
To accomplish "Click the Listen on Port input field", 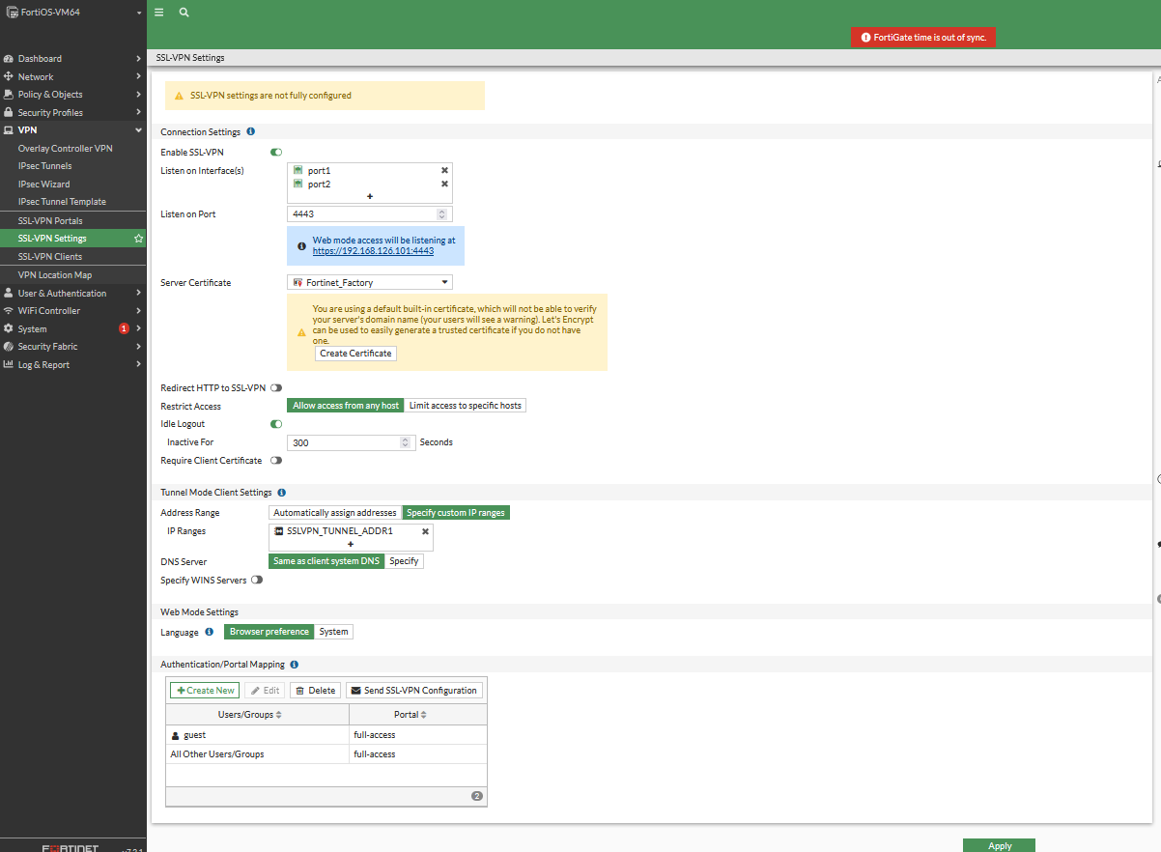I will (370, 214).
